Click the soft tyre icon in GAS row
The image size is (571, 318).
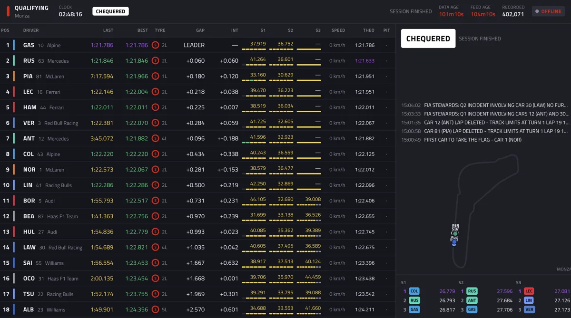click(x=155, y=45)
